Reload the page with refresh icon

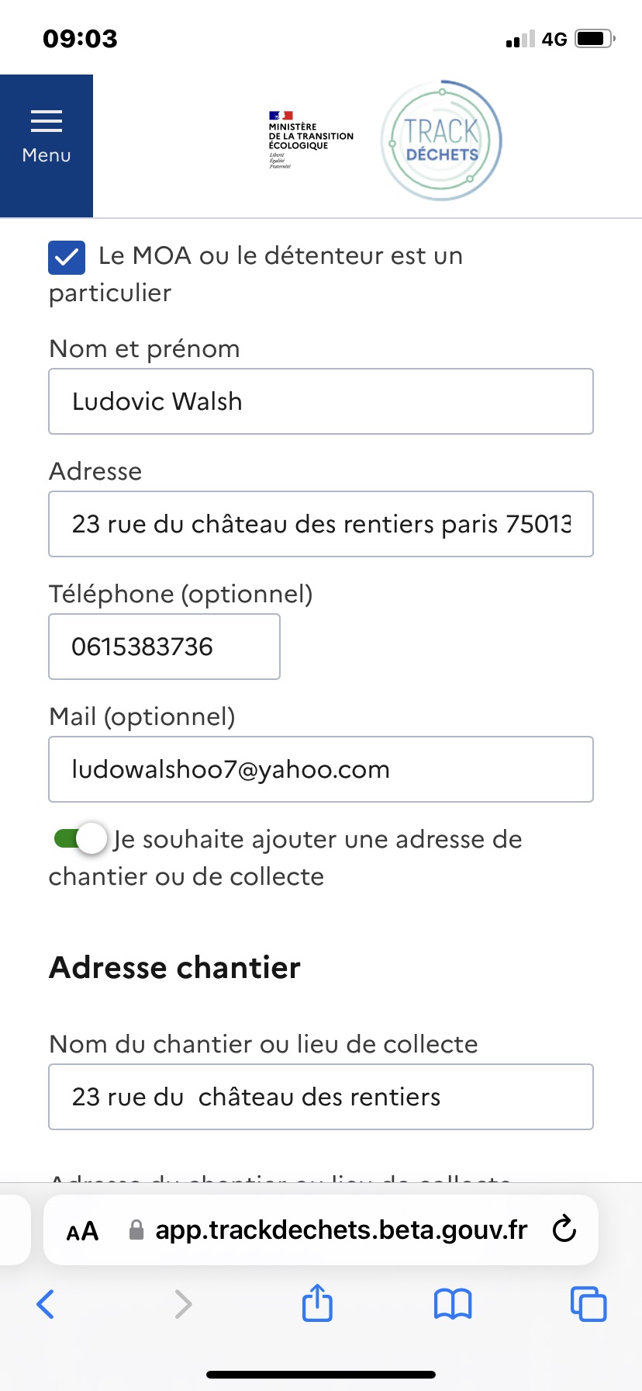[x=564, y=1230]
